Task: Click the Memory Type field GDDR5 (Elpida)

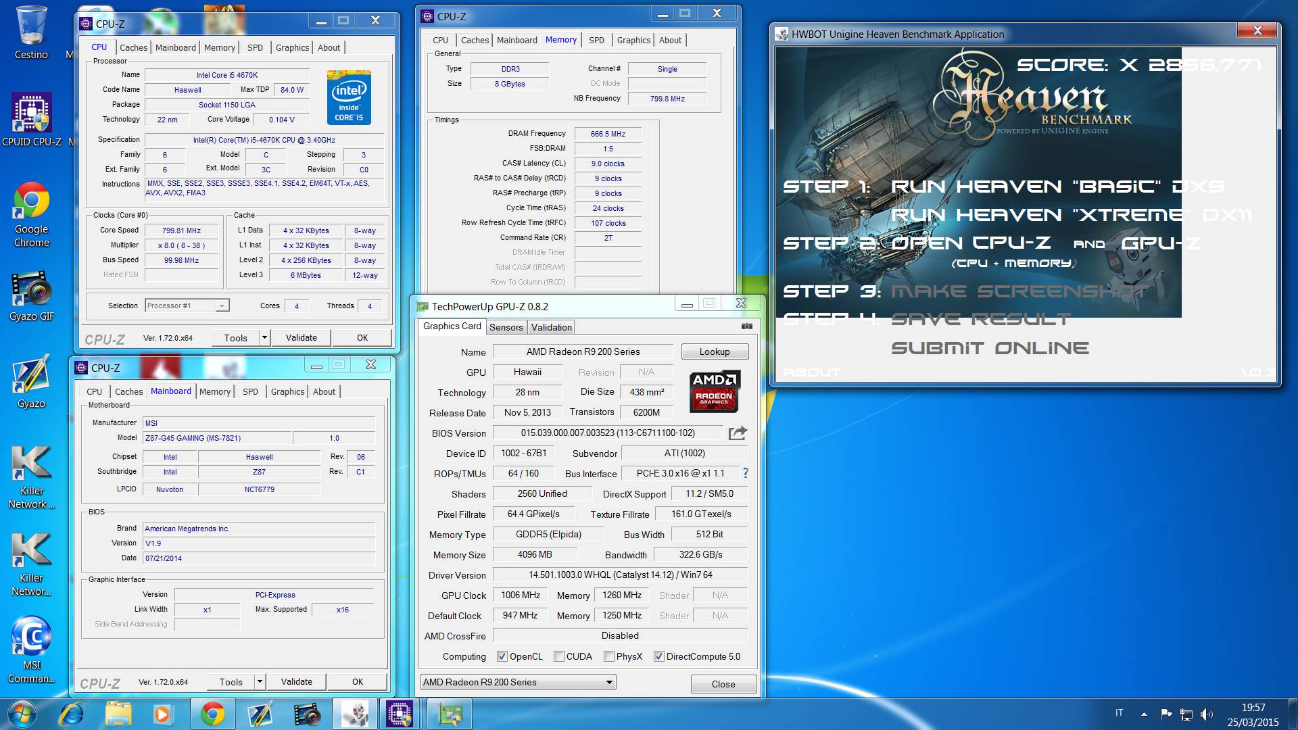Action: coord(548,534)
